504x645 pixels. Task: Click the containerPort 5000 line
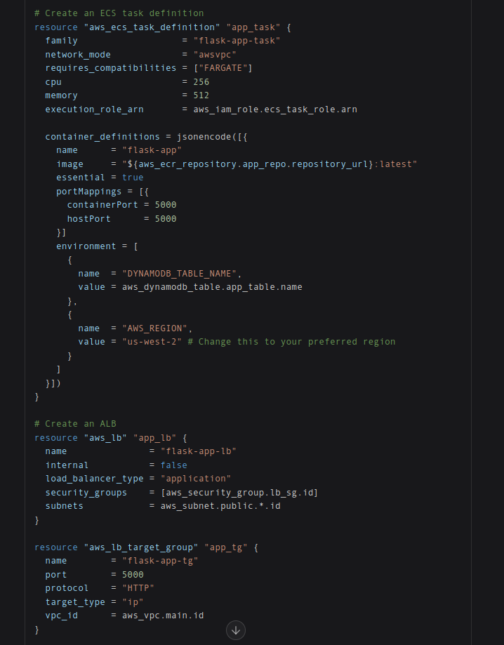click(x=121, y=205)
